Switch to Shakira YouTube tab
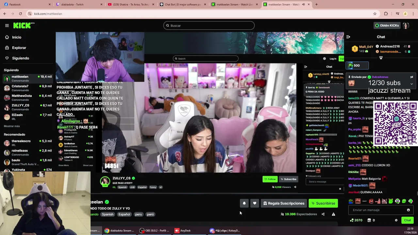The height and width of the screenshot is (235, 418). 131,5
